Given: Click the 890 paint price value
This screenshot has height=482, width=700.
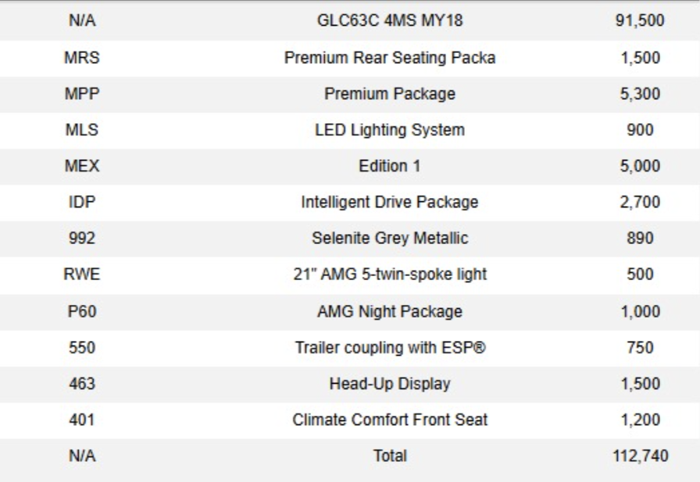Looking at the screenshot, I should click(x=640, y=238).
